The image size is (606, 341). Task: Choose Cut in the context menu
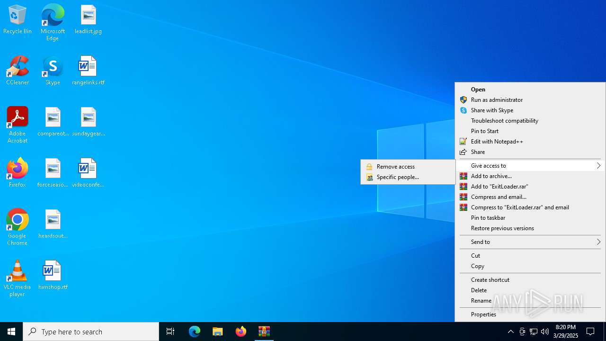click(530, 256)
